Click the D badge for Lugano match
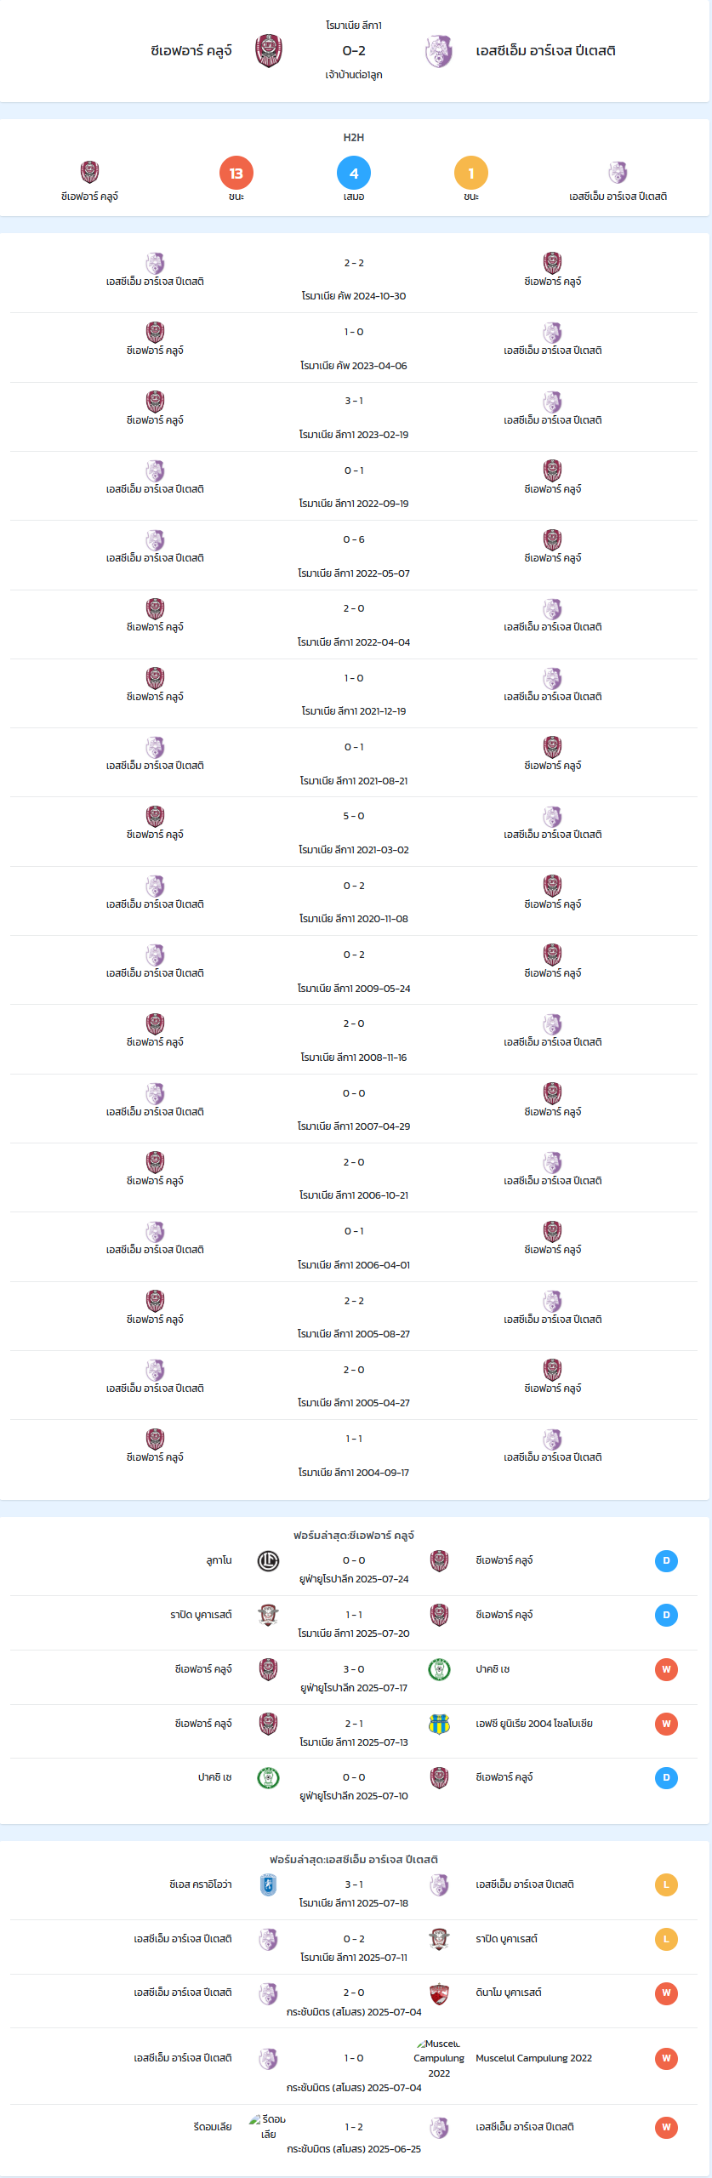The image size is (712, 2178). pos(666,1560)
